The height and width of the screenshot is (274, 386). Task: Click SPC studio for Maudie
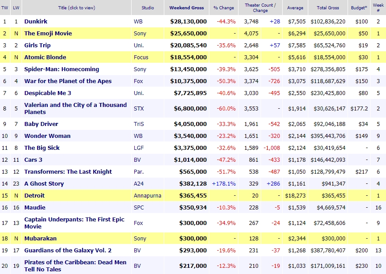[x=139, y=207]
